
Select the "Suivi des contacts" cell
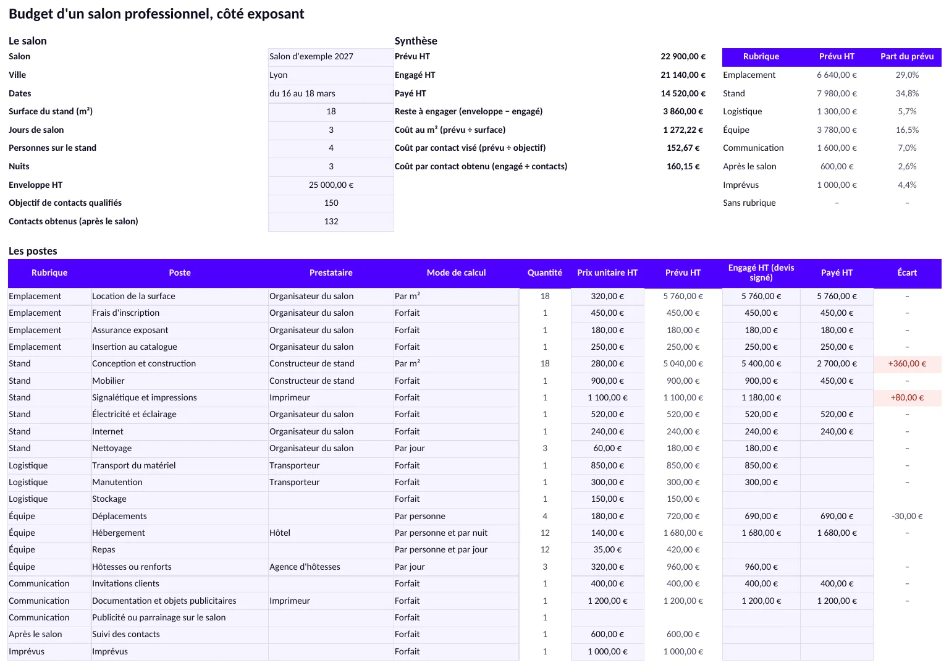pyautogui.click(x=180, y=635)
